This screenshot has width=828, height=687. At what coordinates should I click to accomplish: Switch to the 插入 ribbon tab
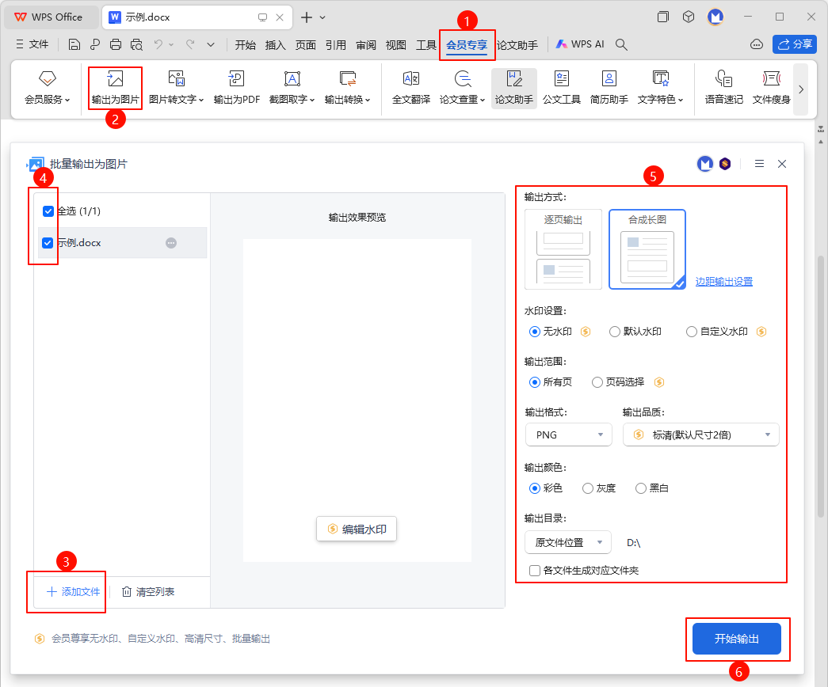coord(275,45)
